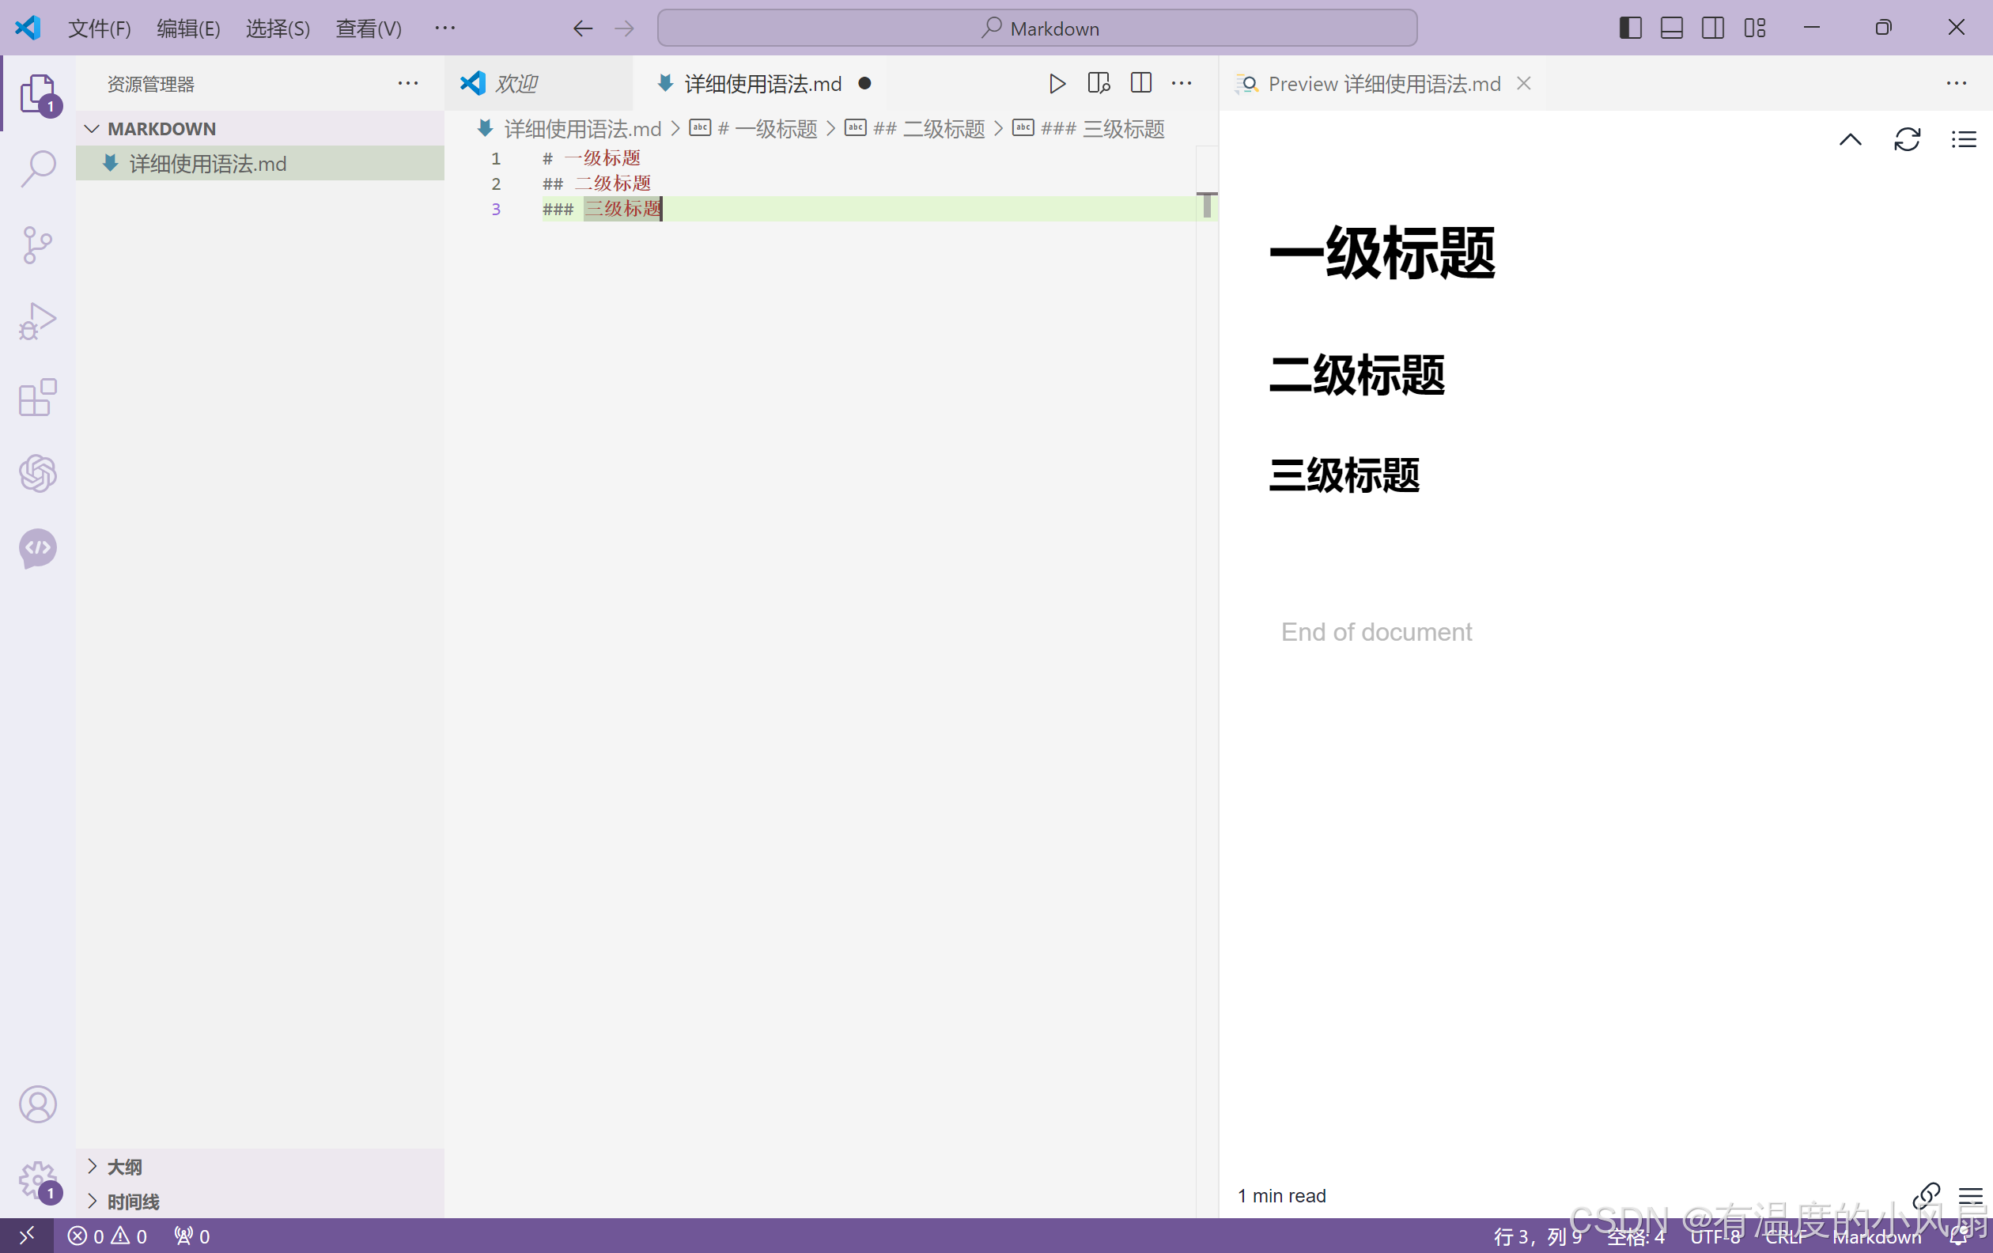The image size is (1993, 1253).
Task: Click UTF-8 encoding in status bar
Action: [x=1715, y=1236]
